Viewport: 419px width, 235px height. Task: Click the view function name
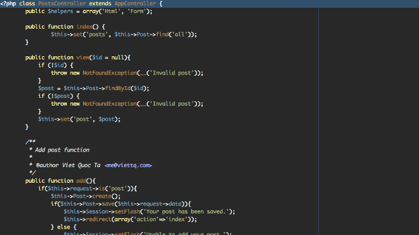83,57
